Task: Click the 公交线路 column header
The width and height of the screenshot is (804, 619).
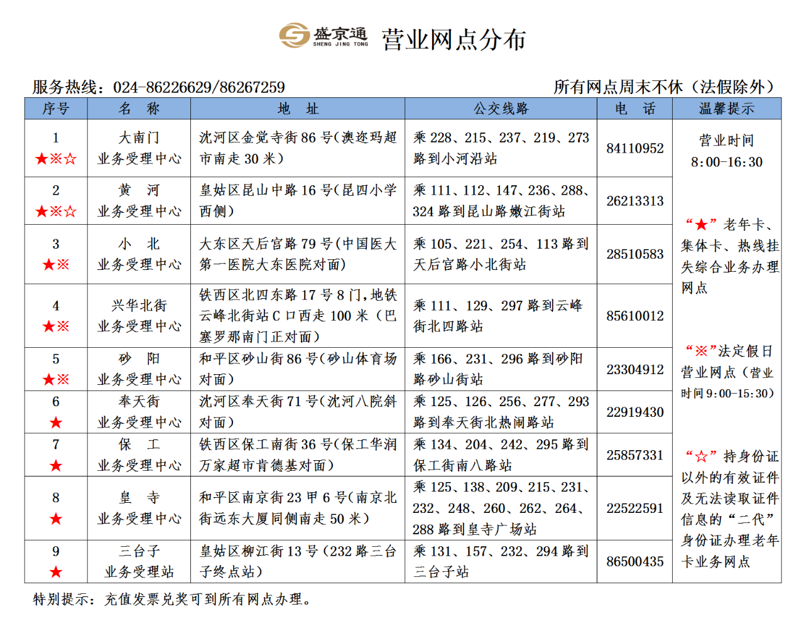Action: click(501, 109)
